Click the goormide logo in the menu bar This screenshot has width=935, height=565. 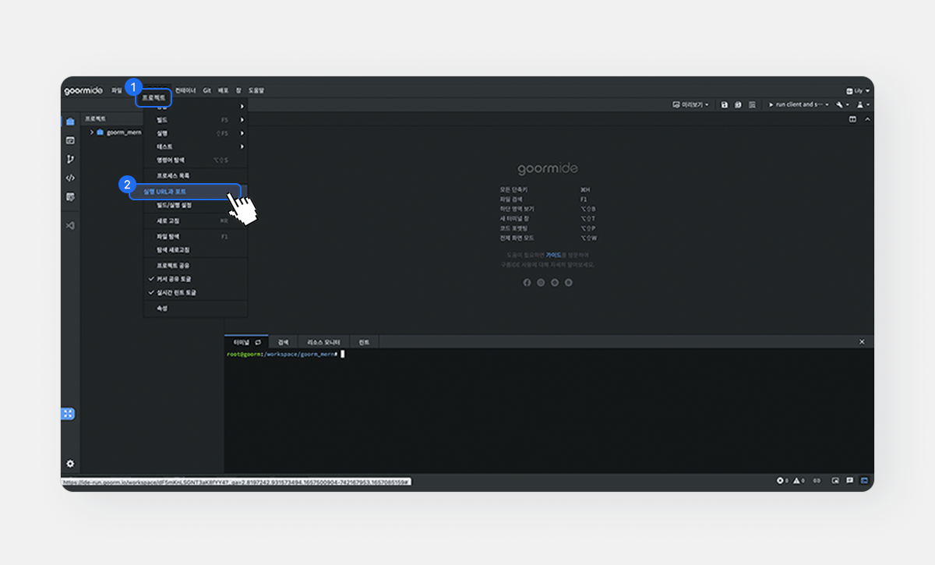click(x=83, y=90)
